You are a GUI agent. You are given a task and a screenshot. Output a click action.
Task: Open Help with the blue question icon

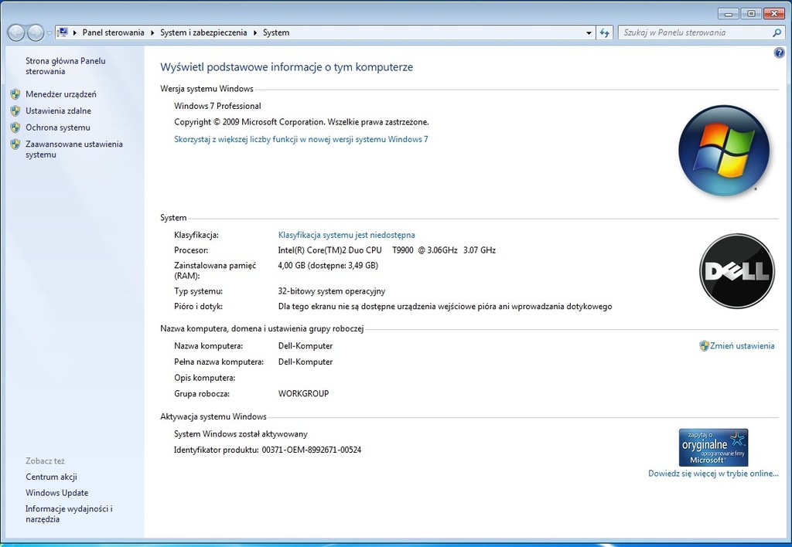779,53
